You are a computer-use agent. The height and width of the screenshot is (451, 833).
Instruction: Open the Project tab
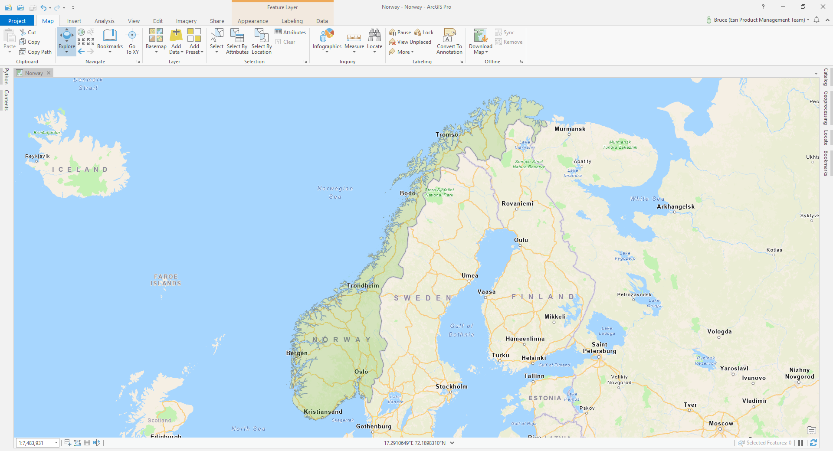pyautogui.click(x=17, y=21)
